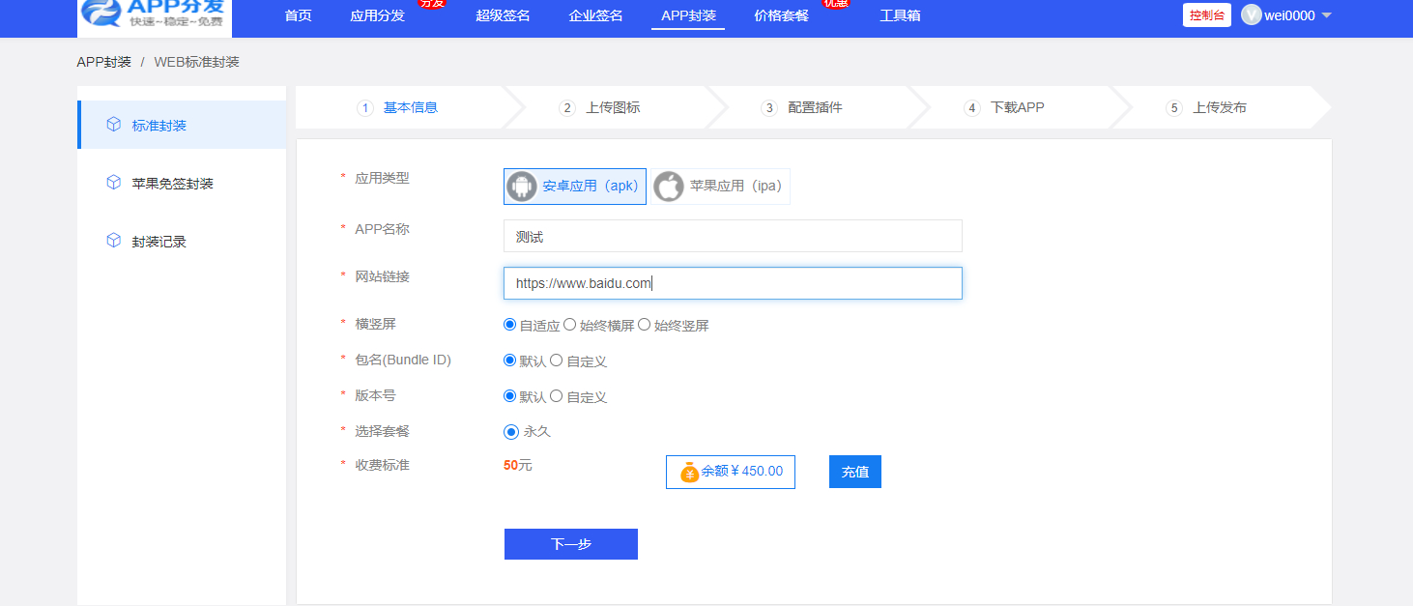
Task: Switch to the 下载APP step tab
Action: point(1018,107)
